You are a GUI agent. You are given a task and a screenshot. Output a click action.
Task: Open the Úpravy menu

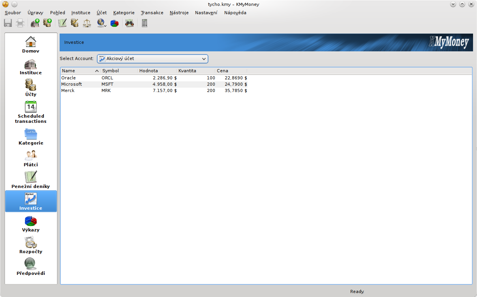coord(36,13)
